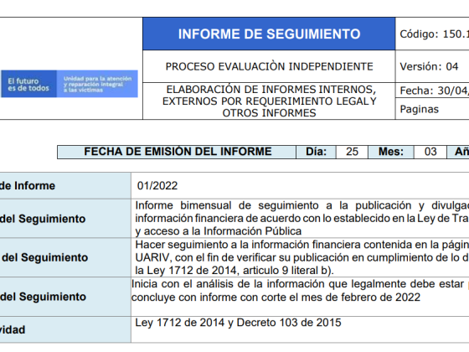469x352 pixels.
Task: Click the 'Día:' label
Action: click(317, 152)
